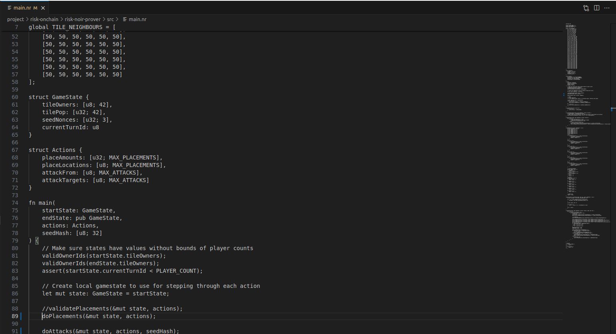
Task: Open the 'src' breadcrumb folder
Action: [x=110, y=19]
